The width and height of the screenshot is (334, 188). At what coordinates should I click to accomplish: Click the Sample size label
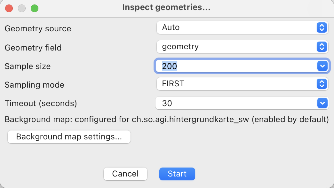tap(28, 66)
